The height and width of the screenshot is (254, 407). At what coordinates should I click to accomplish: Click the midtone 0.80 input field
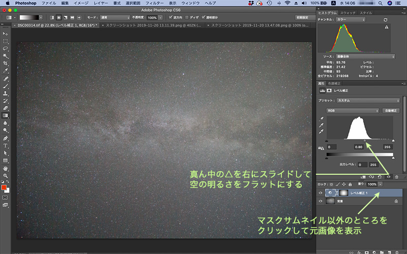click(359, 147)
